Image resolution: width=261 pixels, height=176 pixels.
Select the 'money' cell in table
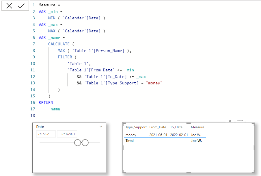(x=131, y=135)
